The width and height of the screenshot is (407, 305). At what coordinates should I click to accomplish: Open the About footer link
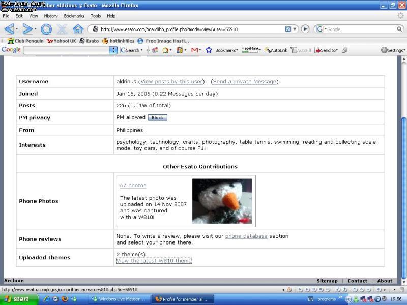(385, 281)
